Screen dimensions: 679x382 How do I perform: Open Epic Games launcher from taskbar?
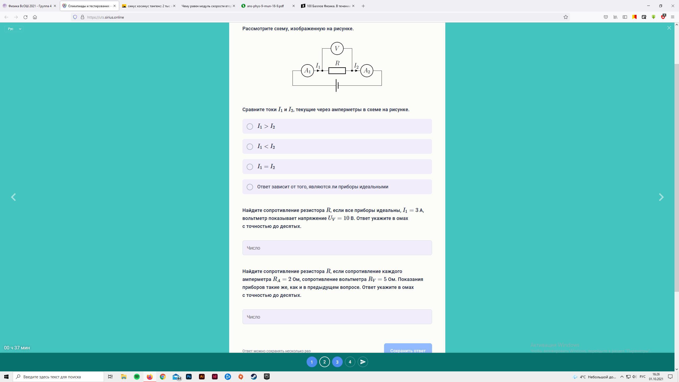(x=267, y=377)
